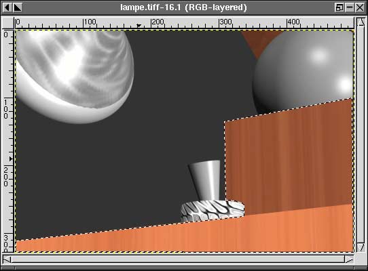Screen dimensions: 368x271
Task: Click the 200 mark on the horizontal ruler
Action: point(158,22)
